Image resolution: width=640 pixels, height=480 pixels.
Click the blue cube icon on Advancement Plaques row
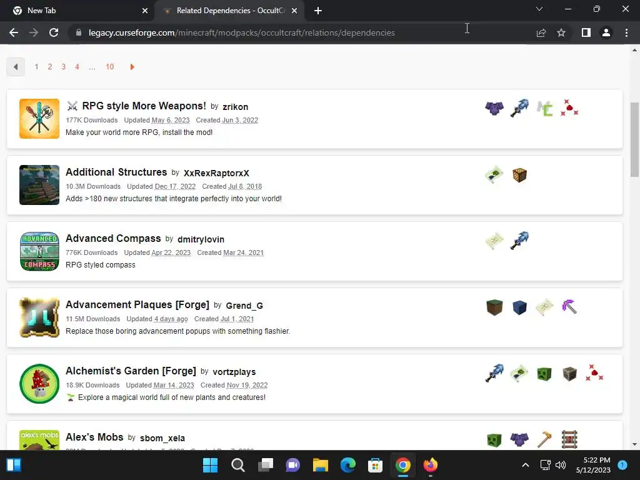(519, 307)
